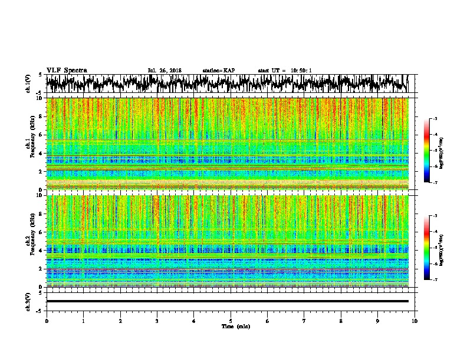Click the "station=KAP" header label
Viewport: 467px width, 360px height.
(x=218, y=71)
